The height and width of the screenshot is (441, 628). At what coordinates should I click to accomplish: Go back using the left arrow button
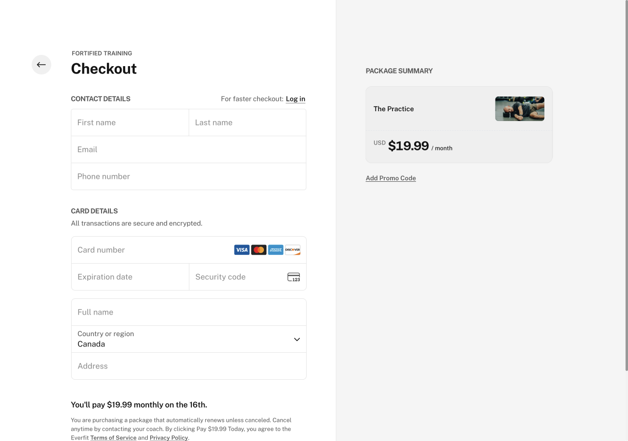pyautogui.click(x=41, y=65)
